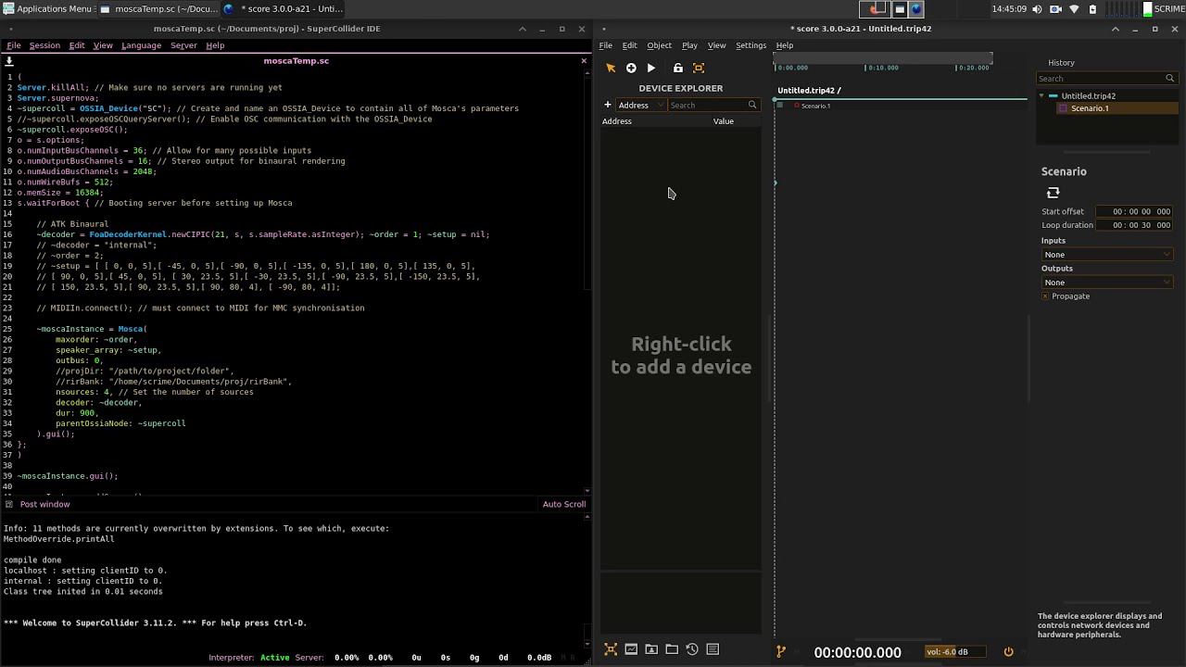The image size is (1186, 667).
Task: Add a device with the plus icon
Action: click(x=608, y=105)
